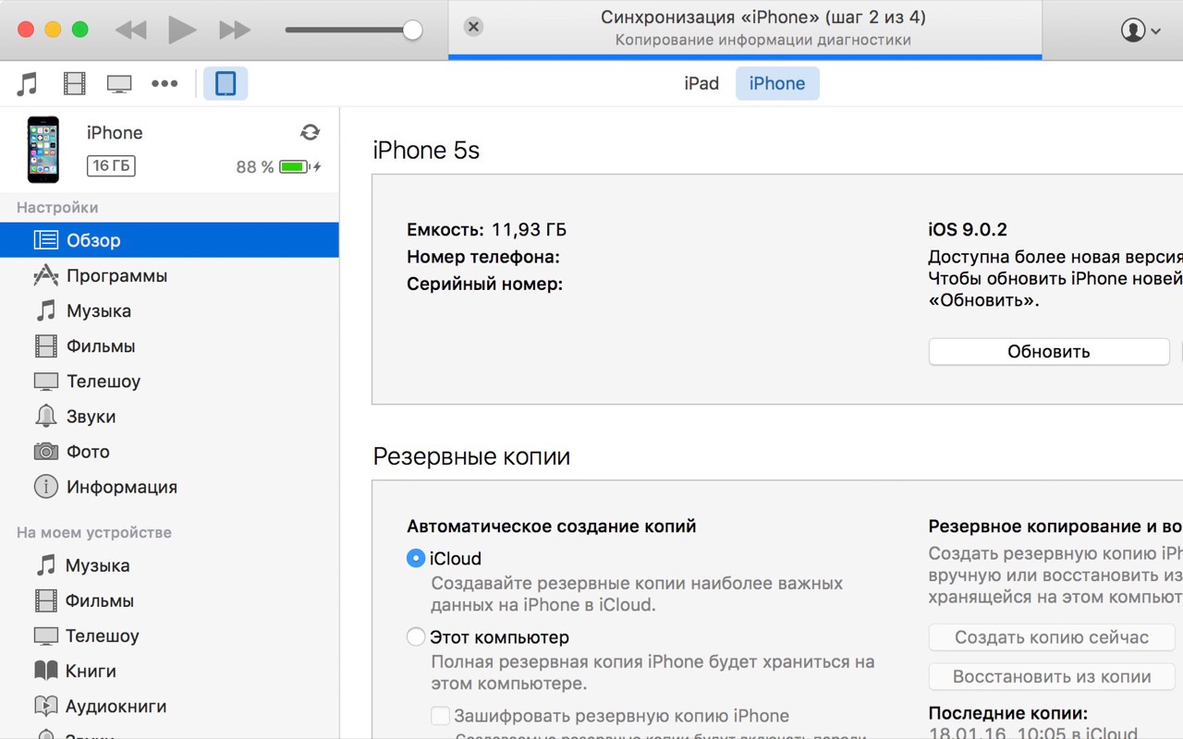
Task: Open the Movies library icon
Action: [74, 84]
